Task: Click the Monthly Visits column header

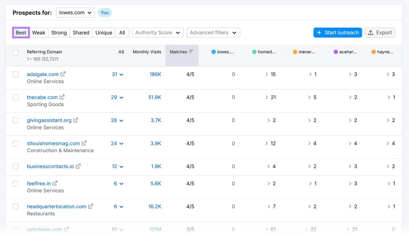Action: point(147,52)
